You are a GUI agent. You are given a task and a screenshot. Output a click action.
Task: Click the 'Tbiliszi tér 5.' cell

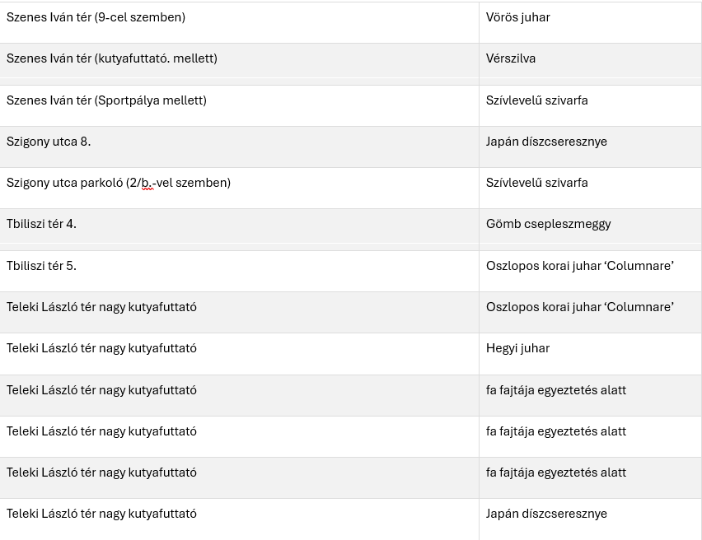coord(41,265)
